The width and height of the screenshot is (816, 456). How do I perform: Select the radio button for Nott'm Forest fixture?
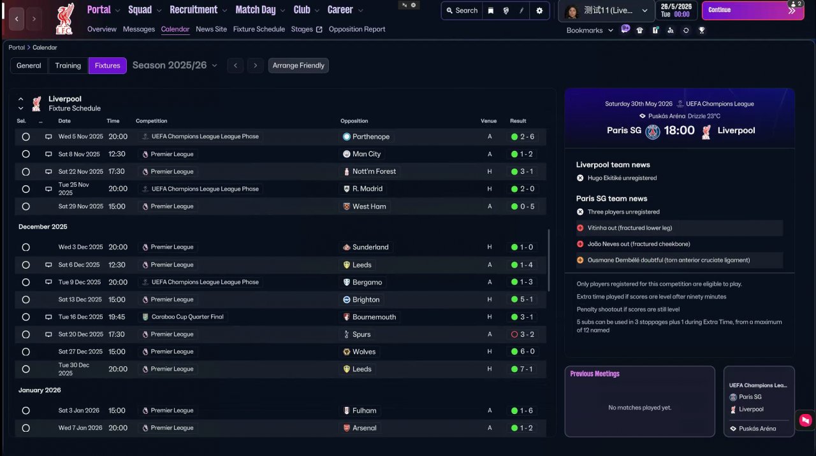25,172
